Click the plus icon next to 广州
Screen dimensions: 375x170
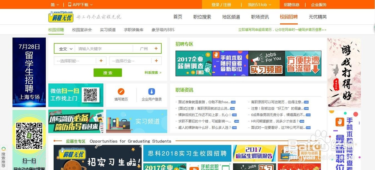coord(156,48)
